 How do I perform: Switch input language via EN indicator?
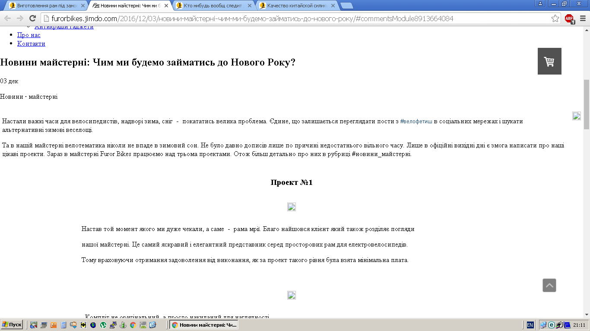pyautogui.click(x=530, y=325)
